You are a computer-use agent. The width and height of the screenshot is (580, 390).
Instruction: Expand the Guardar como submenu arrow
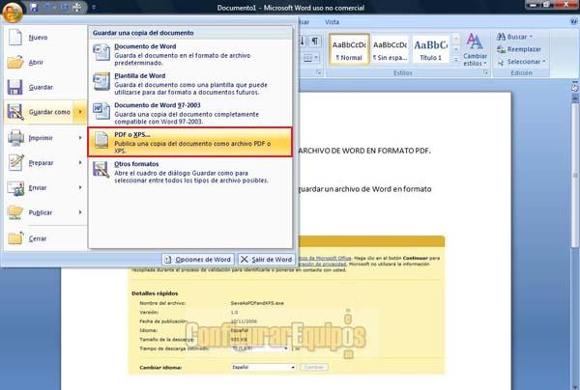[x=80, y=112]
